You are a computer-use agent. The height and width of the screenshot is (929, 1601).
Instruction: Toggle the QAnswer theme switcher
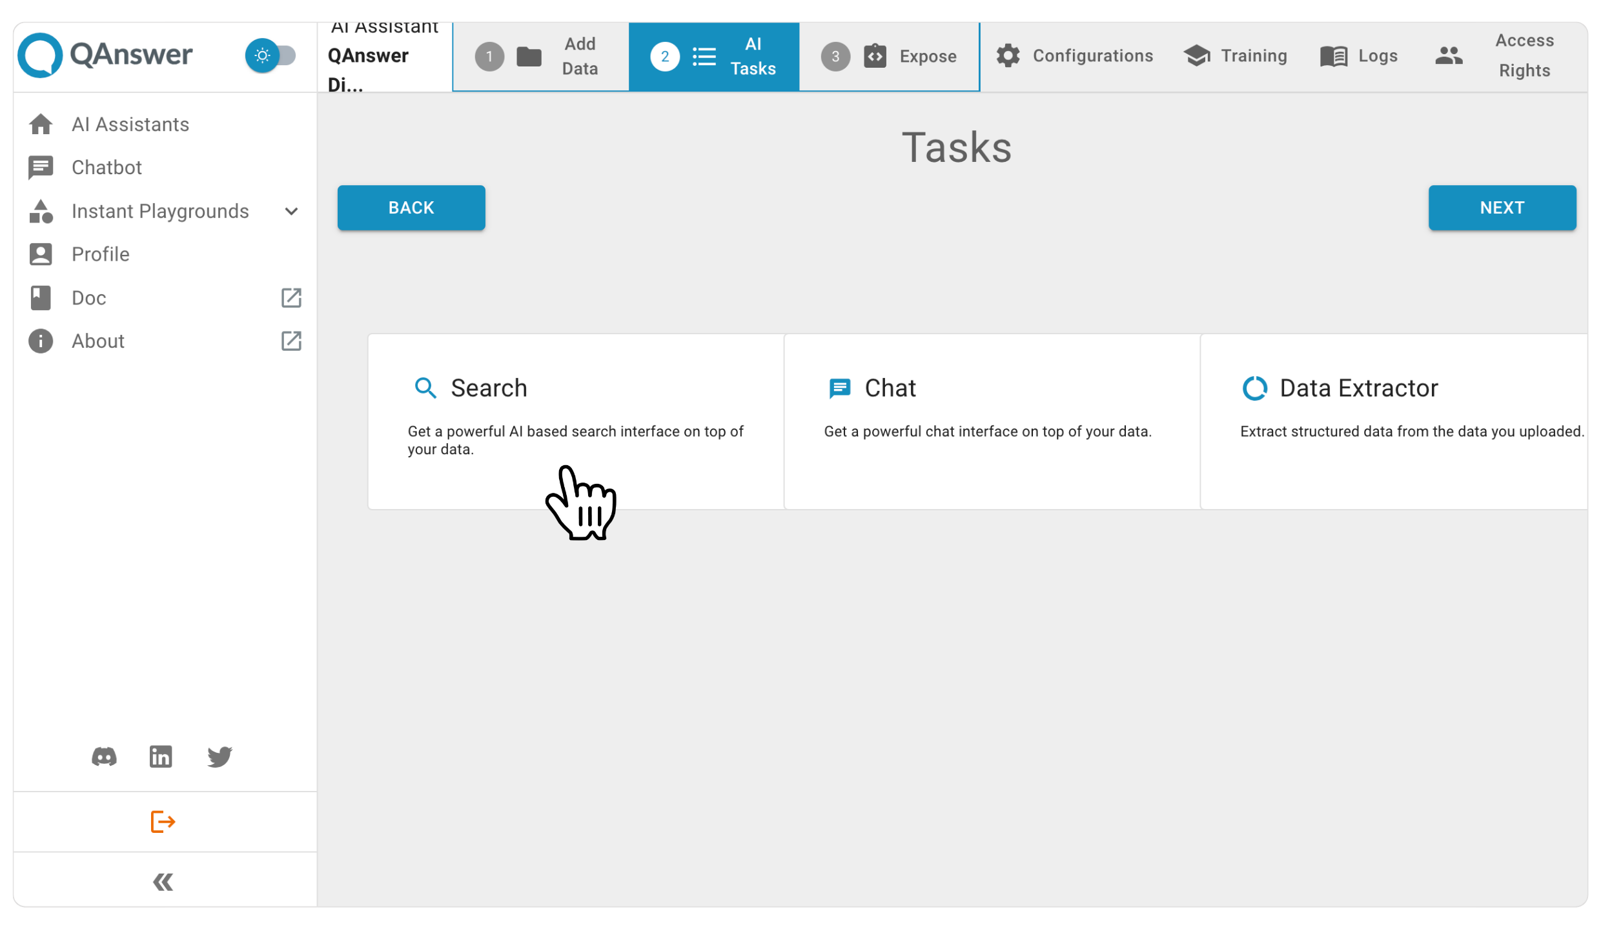tap(262, 55)
